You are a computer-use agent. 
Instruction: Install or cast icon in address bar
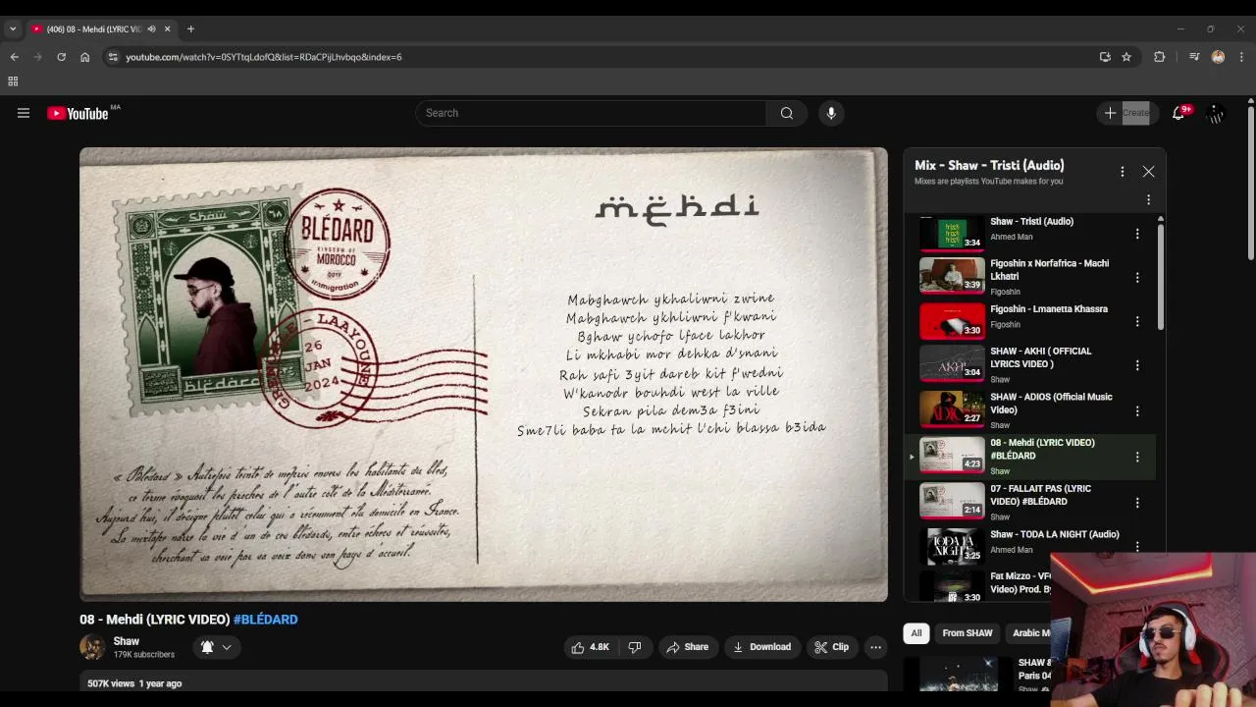tap(1105, 57)
